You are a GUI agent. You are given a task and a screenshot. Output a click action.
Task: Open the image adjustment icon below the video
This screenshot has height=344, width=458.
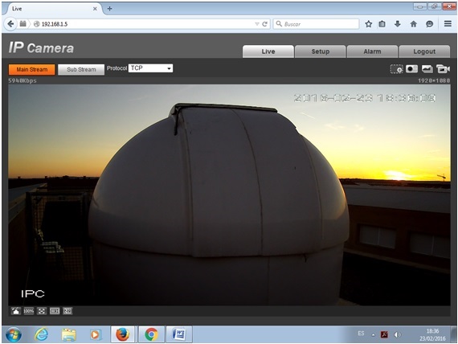click(16, 311)
